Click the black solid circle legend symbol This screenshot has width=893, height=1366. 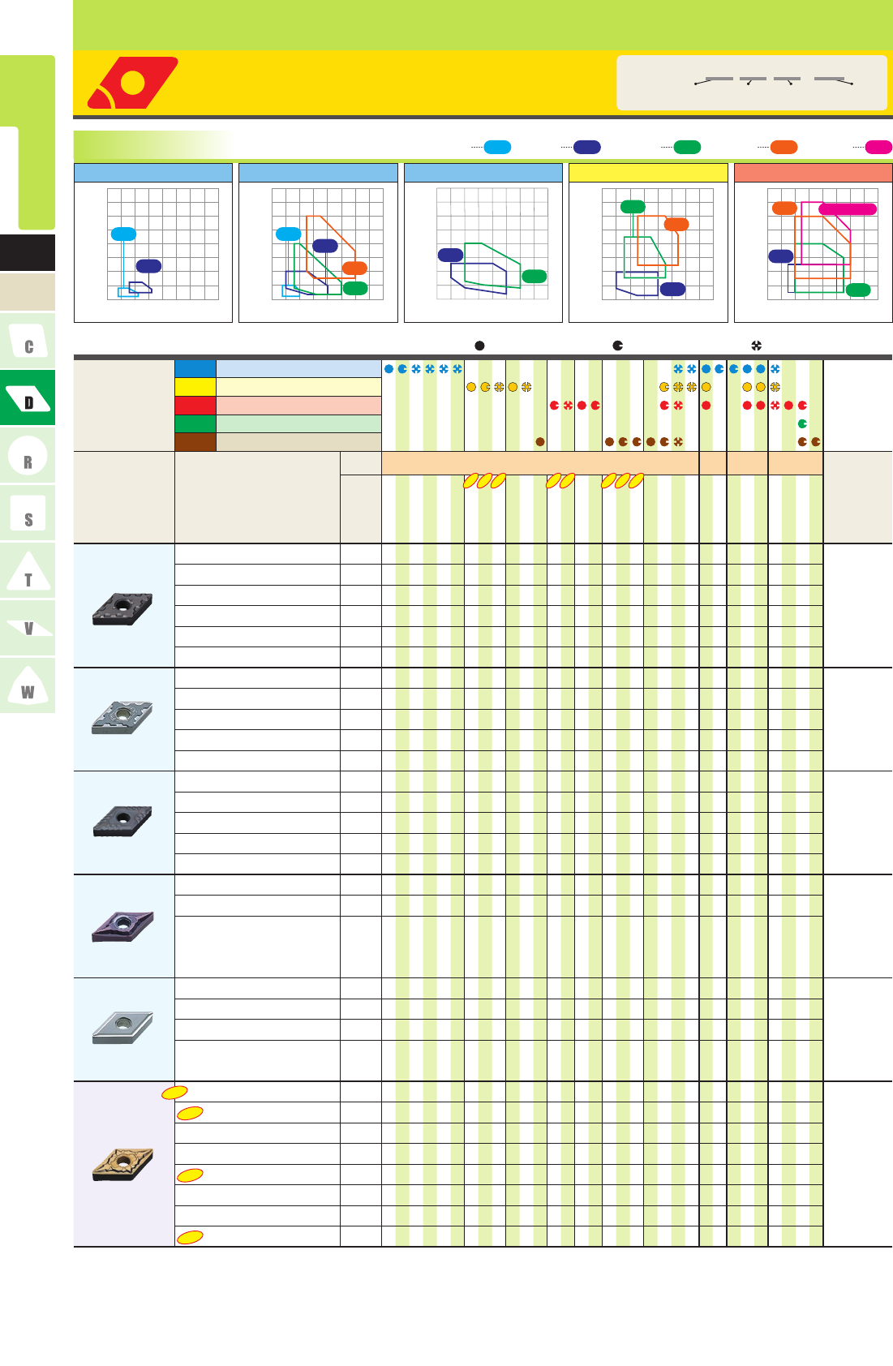coord(479,346)
